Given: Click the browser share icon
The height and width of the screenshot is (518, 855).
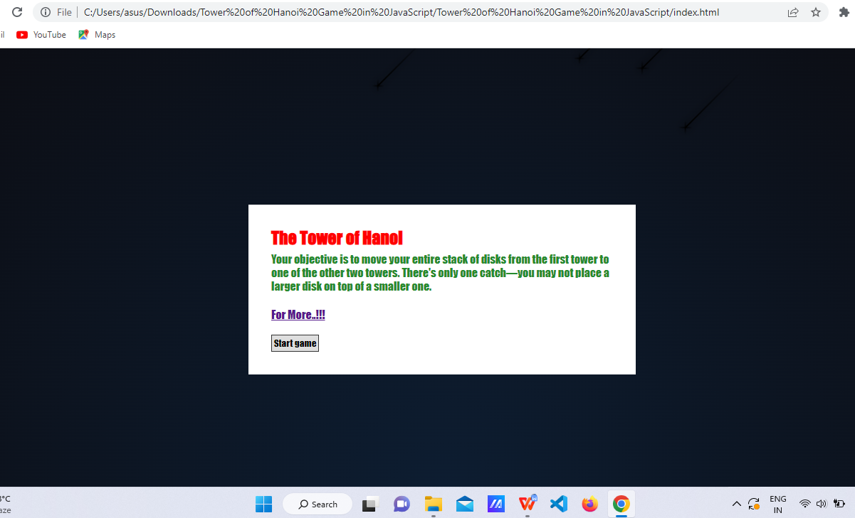Looking at the screenshot, I should 792,12.
